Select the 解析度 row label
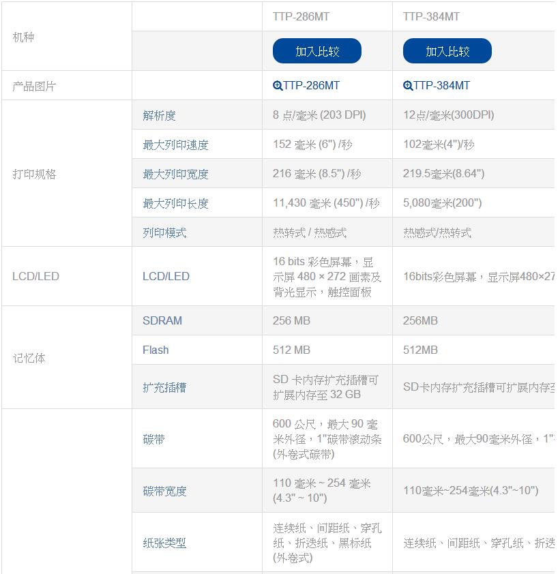560x574 pixels. (x=160, y=116)
